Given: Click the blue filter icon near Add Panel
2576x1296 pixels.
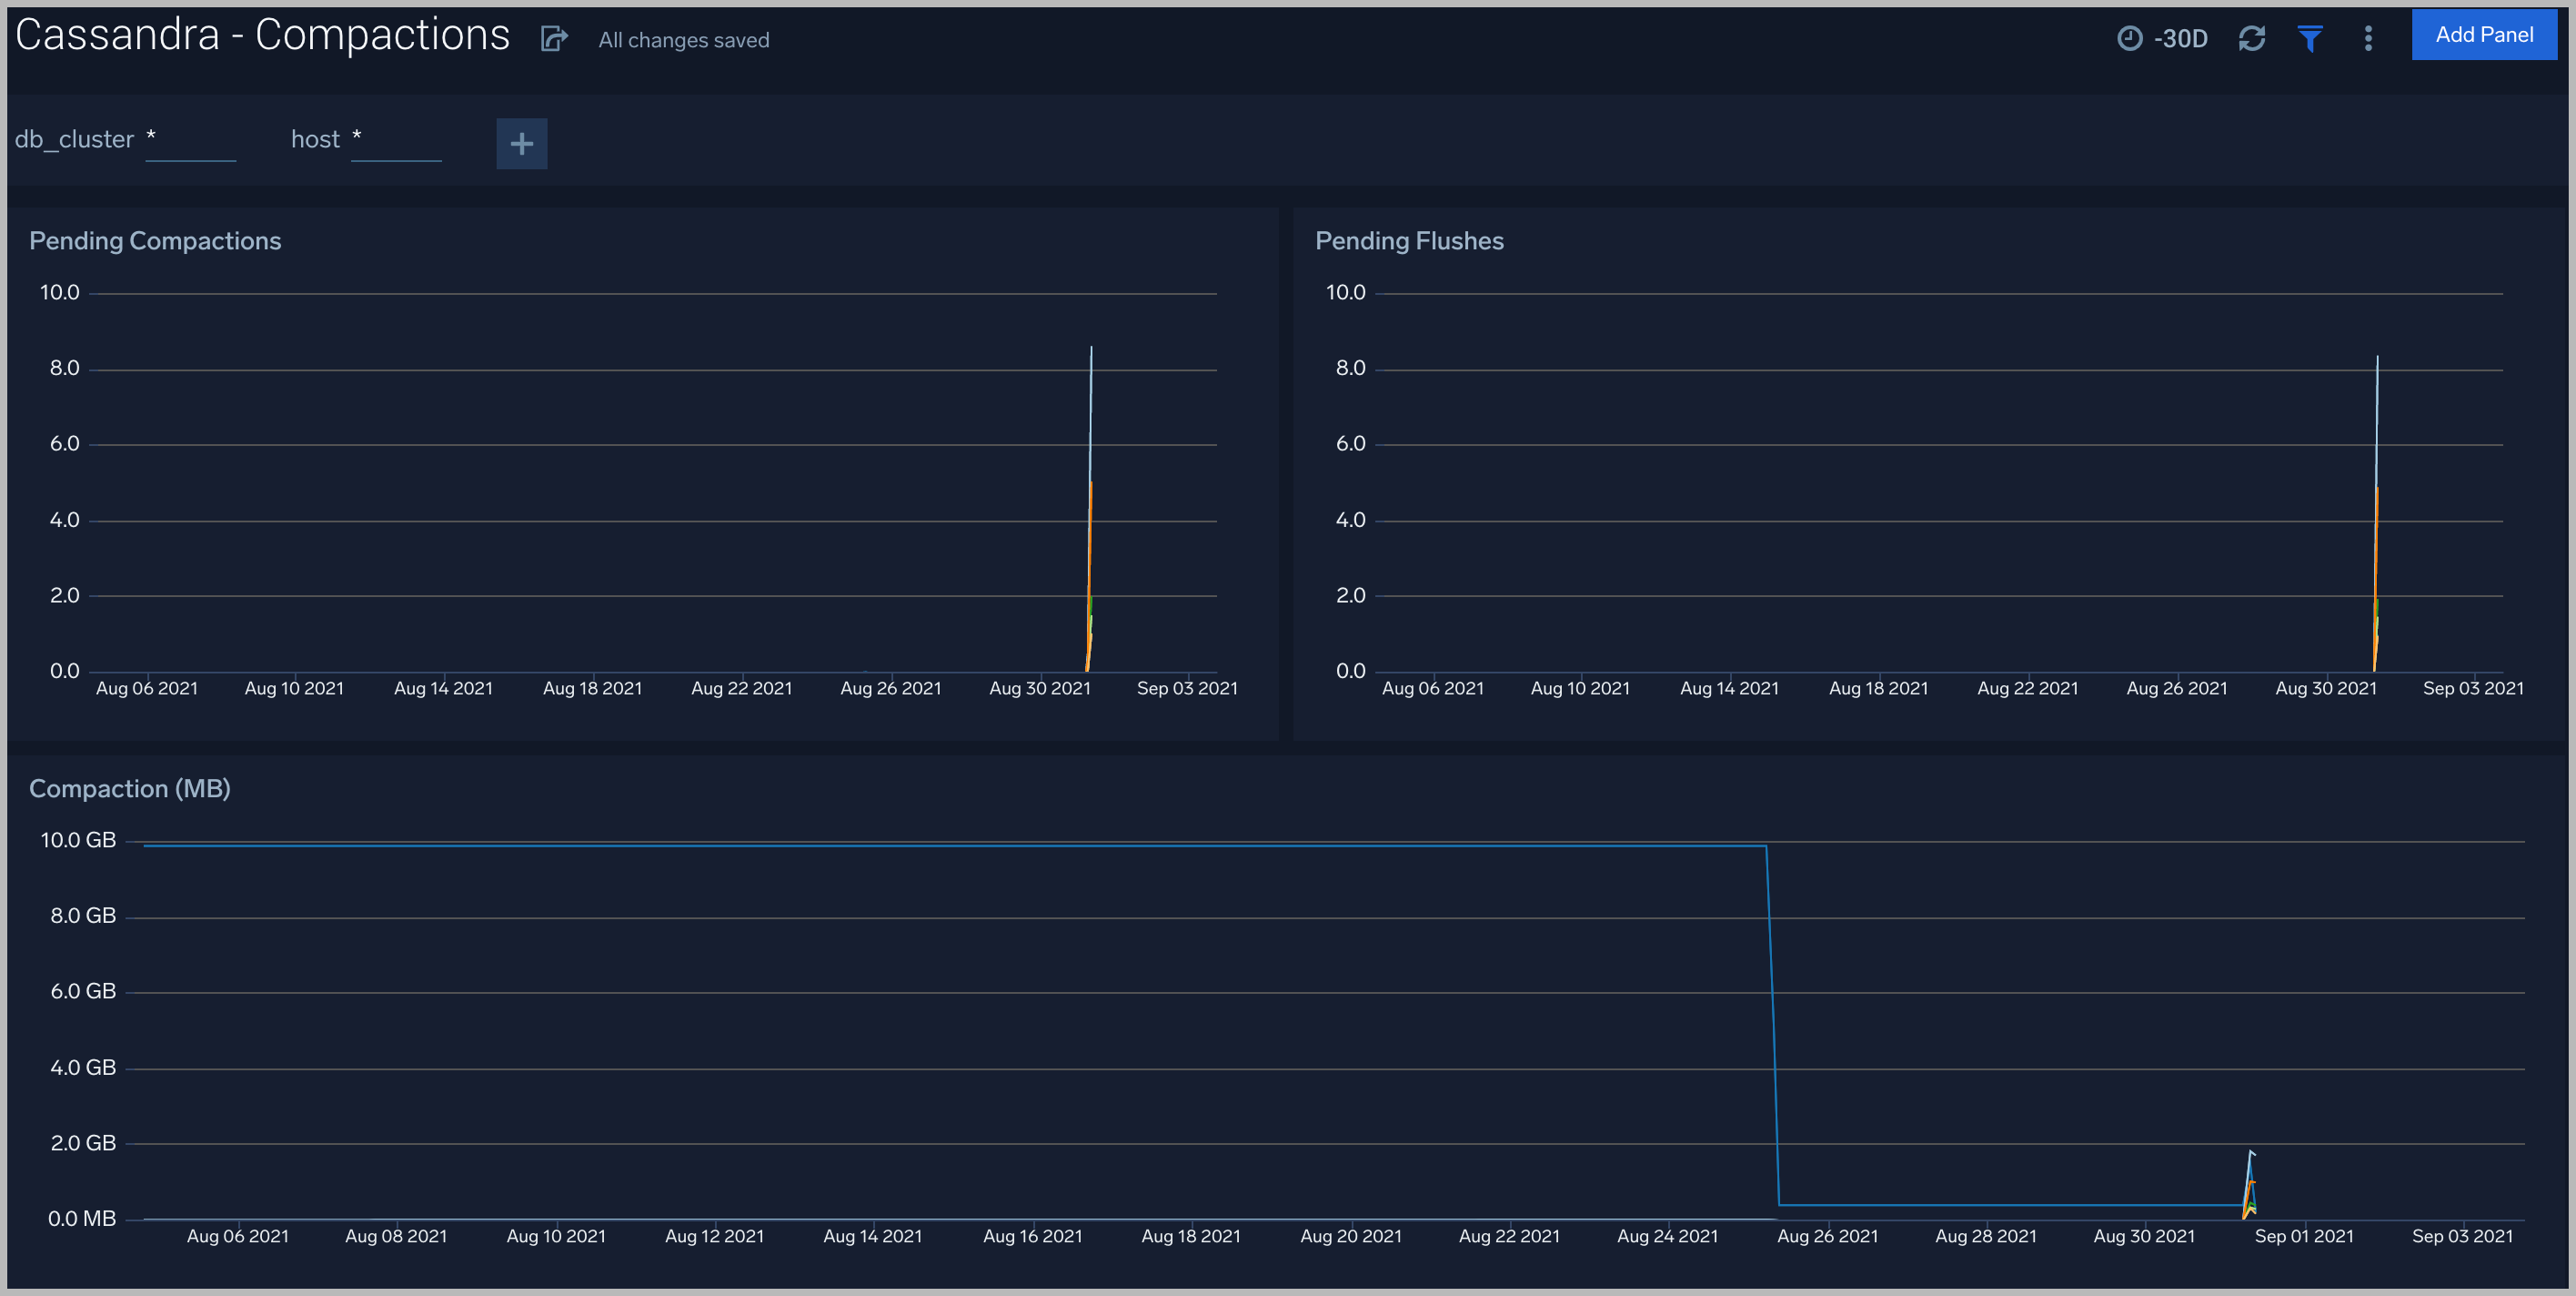Looking at the screenshot, I should pos(2310,38).
